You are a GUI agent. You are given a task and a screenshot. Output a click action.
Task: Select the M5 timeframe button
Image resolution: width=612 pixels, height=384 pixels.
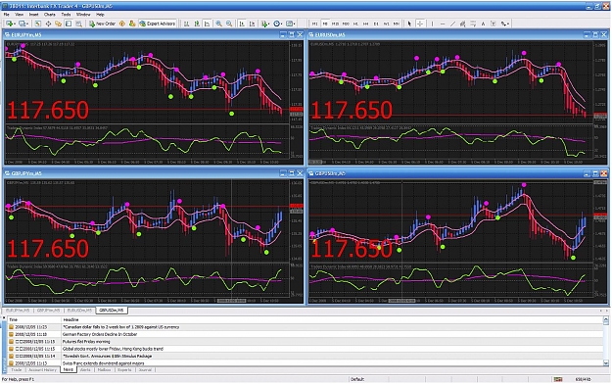(325, 24)
